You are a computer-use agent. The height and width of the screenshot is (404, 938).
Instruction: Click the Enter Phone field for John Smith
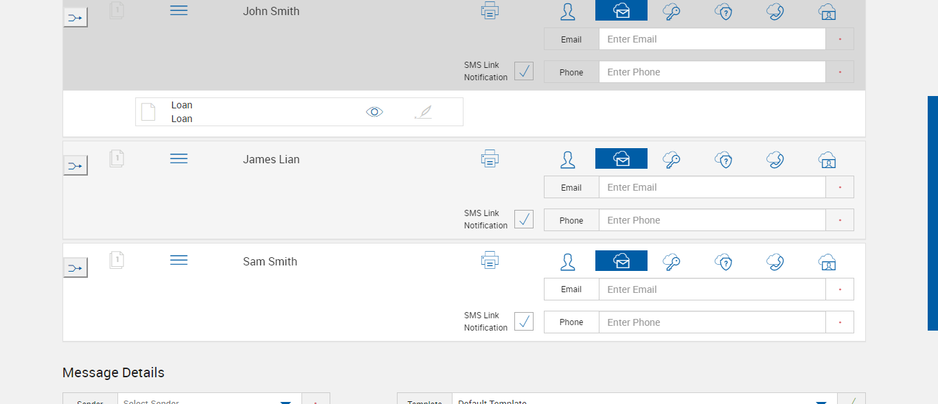711,72
